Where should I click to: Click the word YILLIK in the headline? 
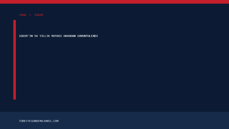45,36
